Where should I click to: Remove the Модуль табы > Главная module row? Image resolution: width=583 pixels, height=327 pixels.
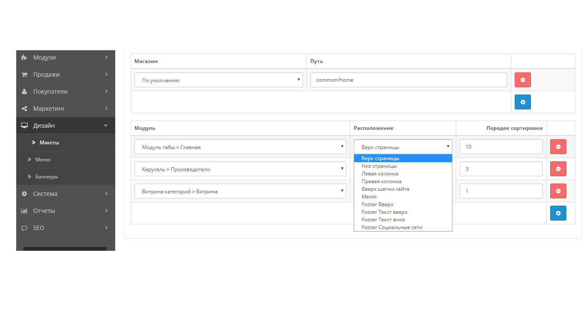coord(558,146)
